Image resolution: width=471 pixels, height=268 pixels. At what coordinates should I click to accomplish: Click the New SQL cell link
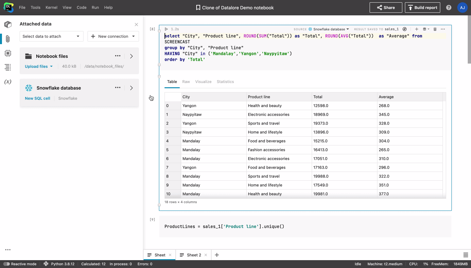[x=37, y=98]
